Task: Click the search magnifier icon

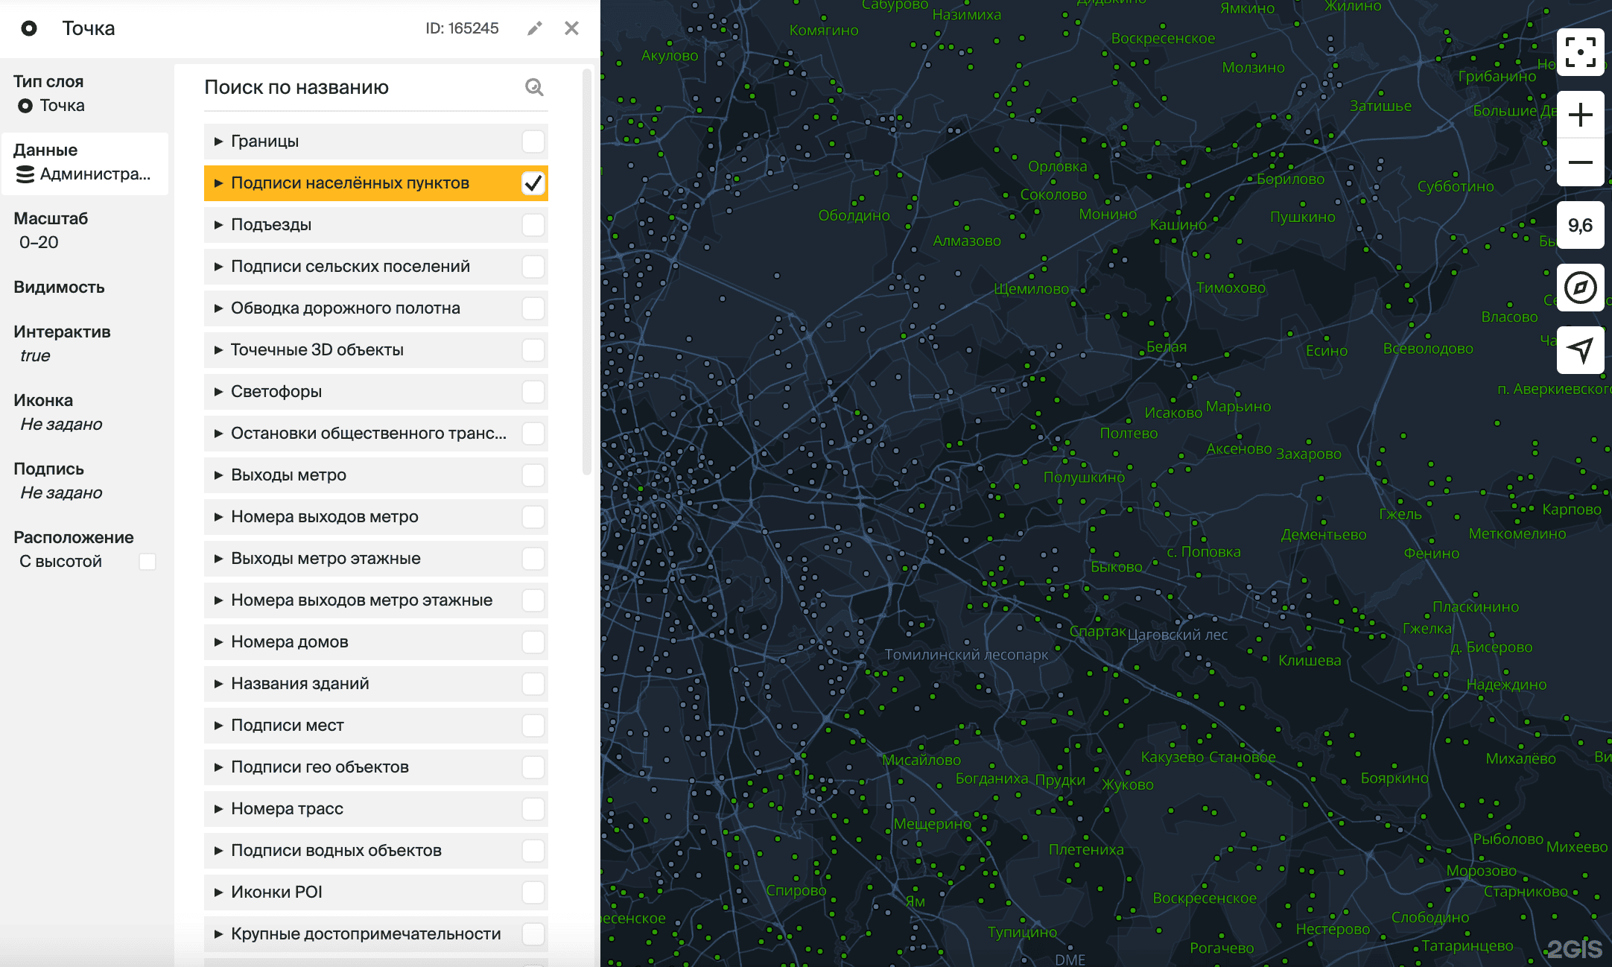Action: click(x=534, y=87)
